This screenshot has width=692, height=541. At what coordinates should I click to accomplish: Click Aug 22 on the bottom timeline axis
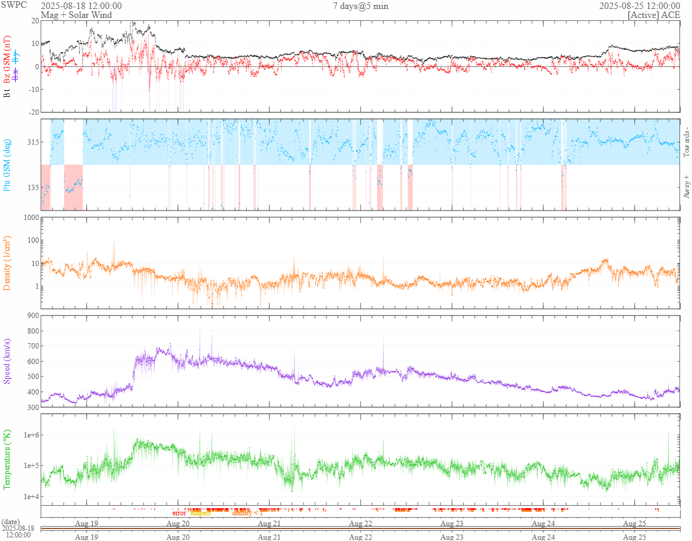[x=360, y=537]
